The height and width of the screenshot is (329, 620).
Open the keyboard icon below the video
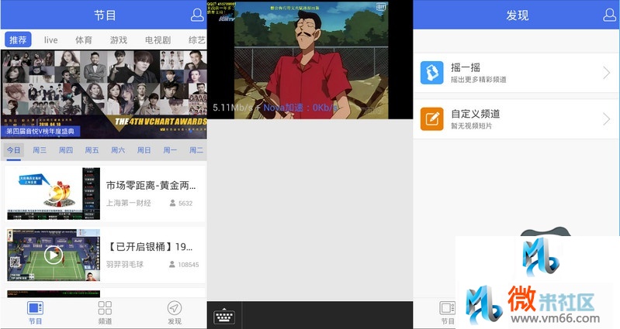pyautogui.click(x=224, y=316)
